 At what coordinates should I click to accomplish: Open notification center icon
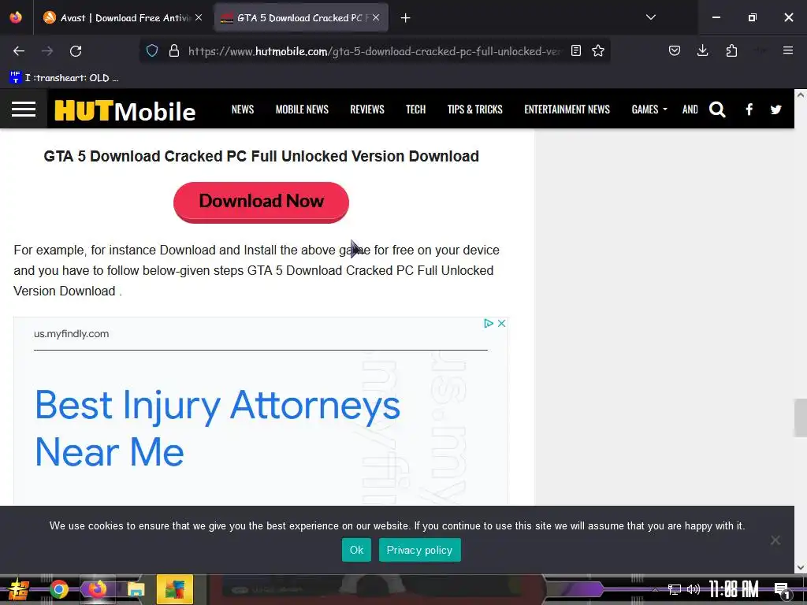tap(782, 589)
